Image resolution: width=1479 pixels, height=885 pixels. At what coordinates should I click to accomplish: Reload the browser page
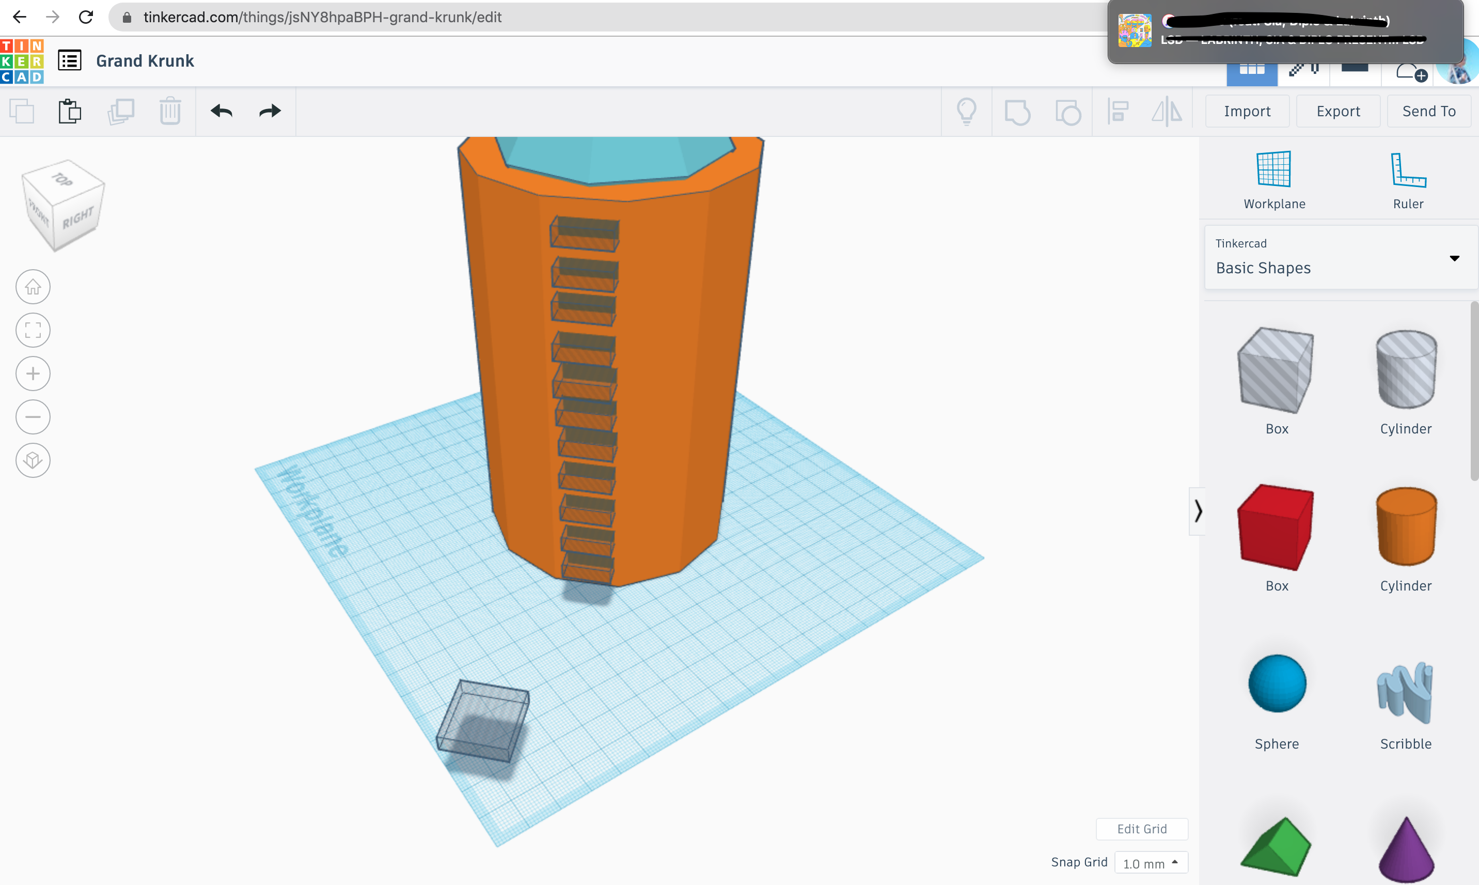click(86, 17)
